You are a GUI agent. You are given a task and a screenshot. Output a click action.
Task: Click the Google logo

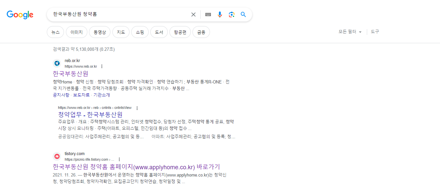[20, 15]
